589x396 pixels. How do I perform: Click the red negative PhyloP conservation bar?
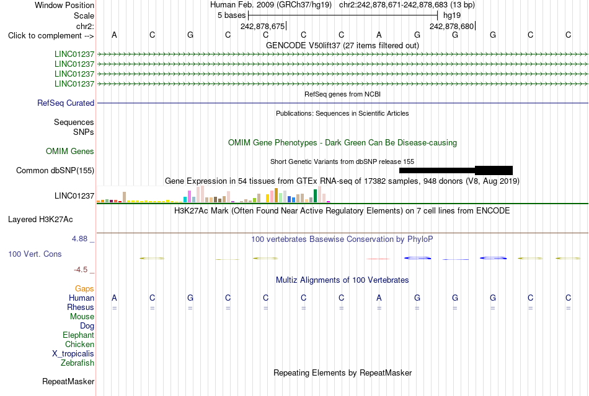click(x=378, y=259)
